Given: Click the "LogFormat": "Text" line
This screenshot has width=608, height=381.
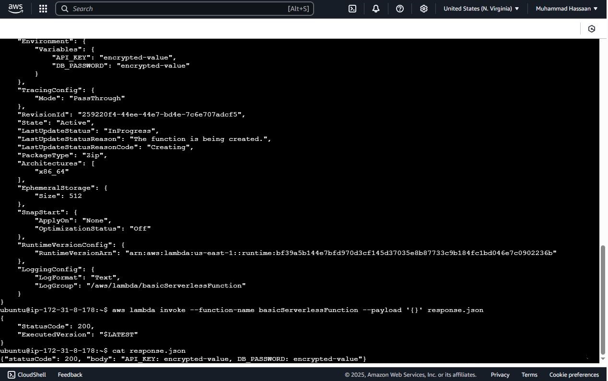Looking at the screenshot, I should click(x=78, y=277).
